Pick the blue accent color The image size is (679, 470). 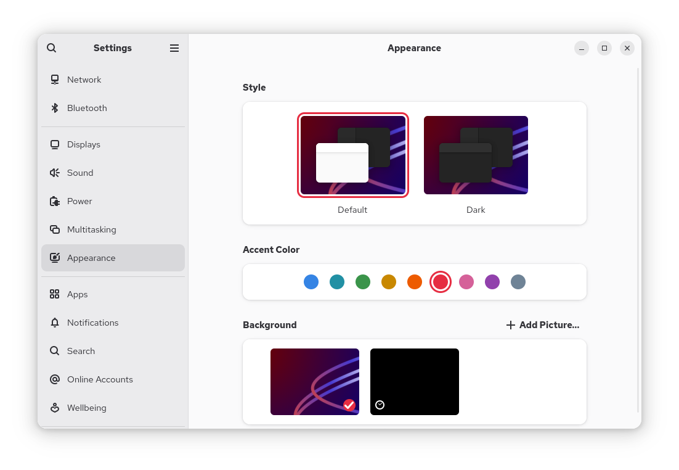311,282
